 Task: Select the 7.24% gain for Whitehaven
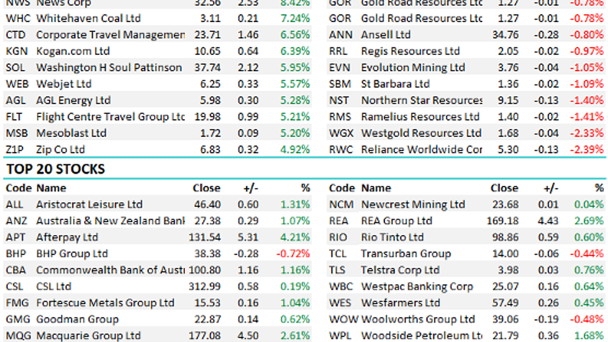295,18
